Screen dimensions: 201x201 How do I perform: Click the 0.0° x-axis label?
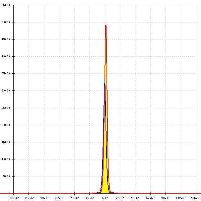[x=105, y=198]
